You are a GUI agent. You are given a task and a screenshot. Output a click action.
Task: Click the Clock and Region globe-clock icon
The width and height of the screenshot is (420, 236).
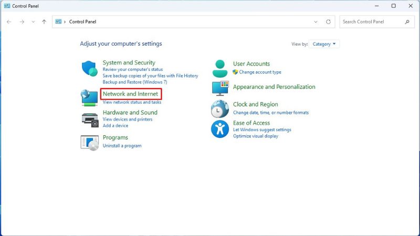[220, 109]
